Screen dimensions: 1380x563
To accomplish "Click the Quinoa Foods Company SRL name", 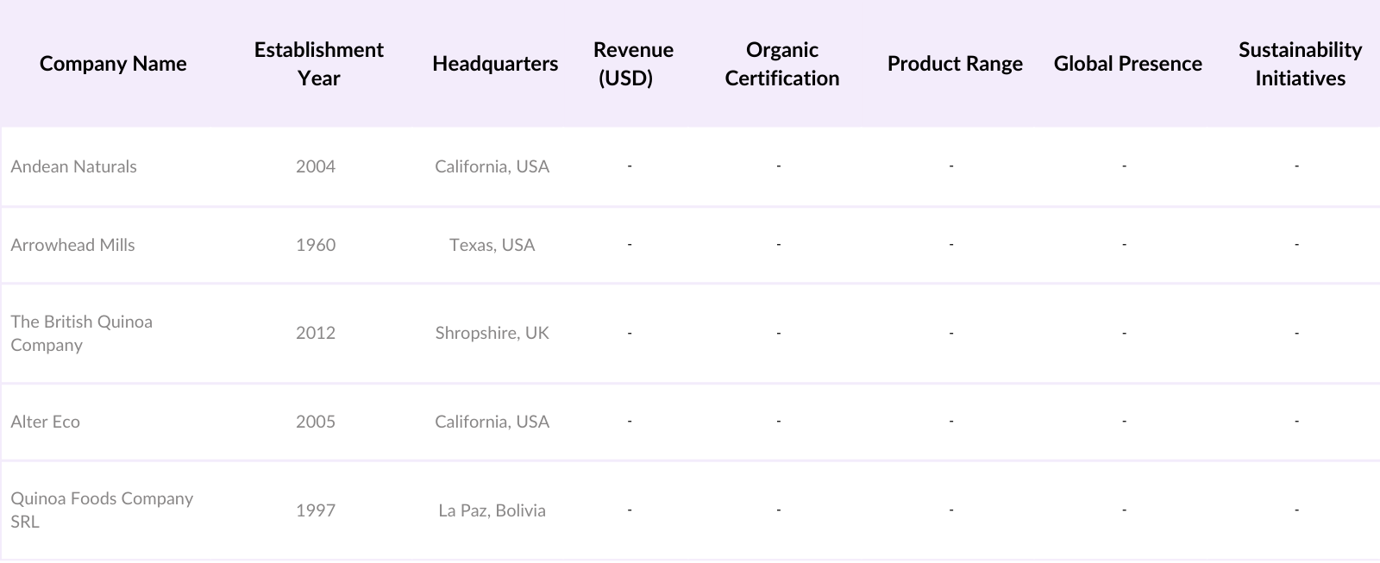I will pos(101,510).
